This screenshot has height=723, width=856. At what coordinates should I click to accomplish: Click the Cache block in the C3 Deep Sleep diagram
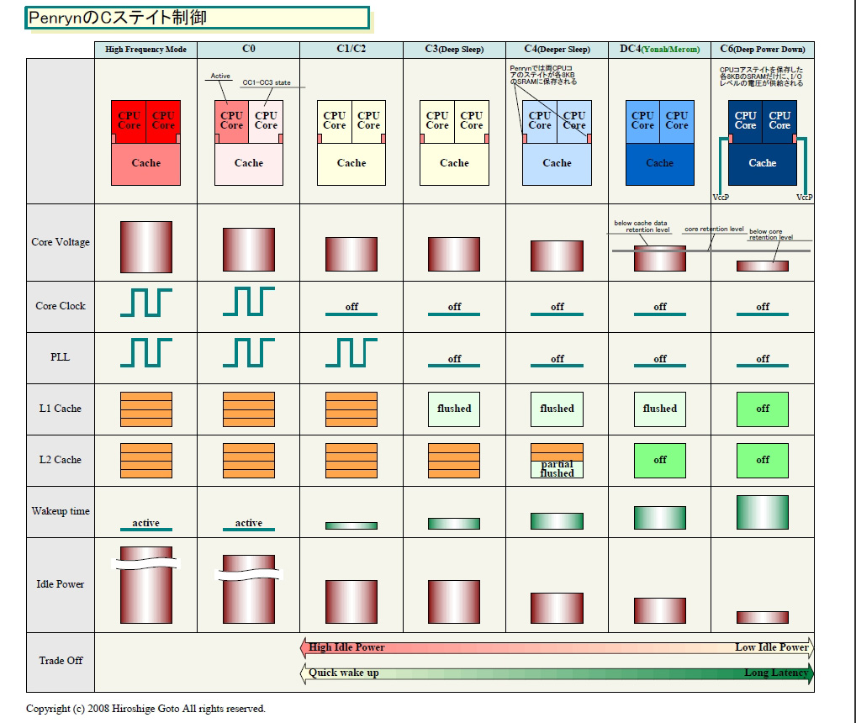coord(454,164)
